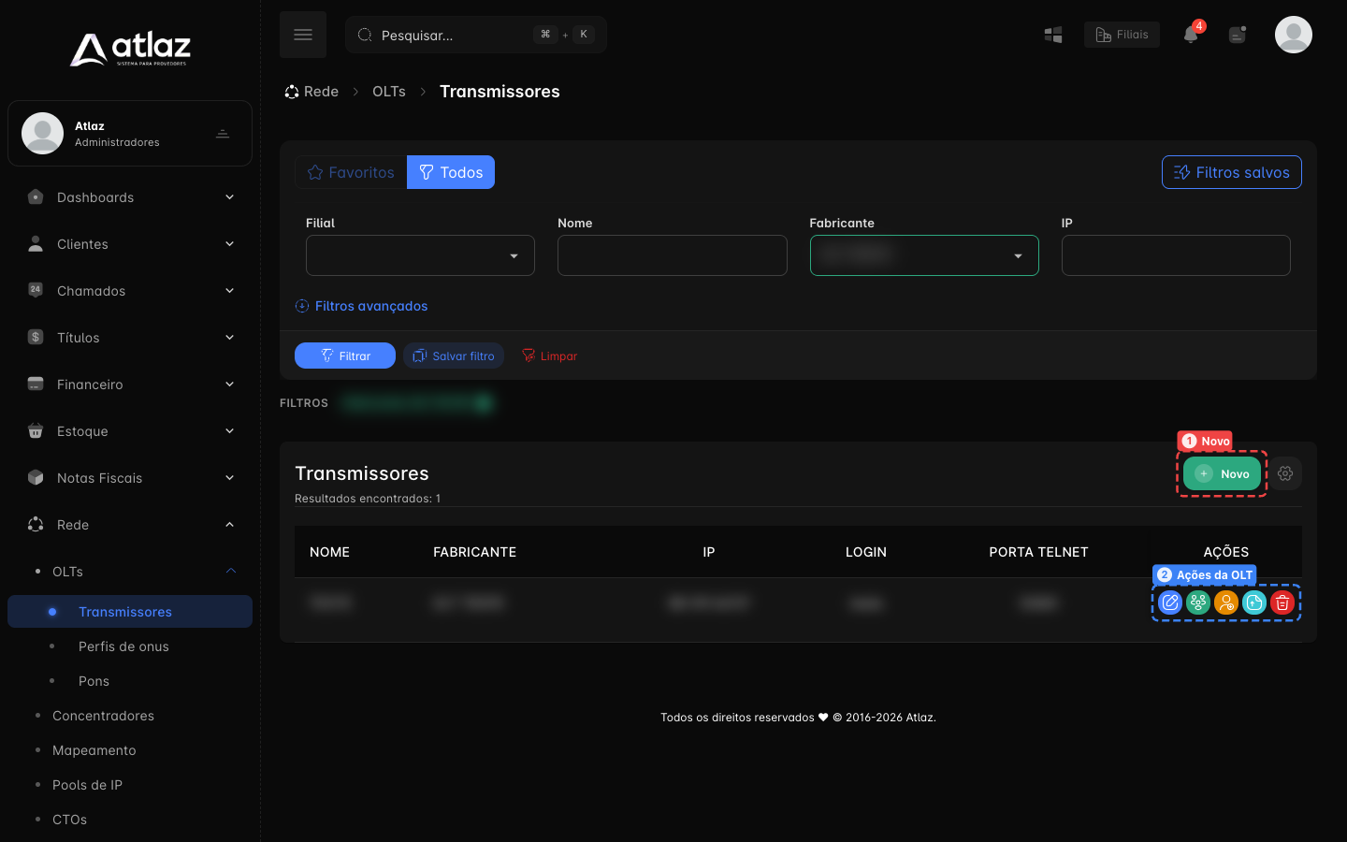The height and width of the screenshot is (842, 1347).
Task: Open the Fabricante dropdown
Action: pos(924,255)
